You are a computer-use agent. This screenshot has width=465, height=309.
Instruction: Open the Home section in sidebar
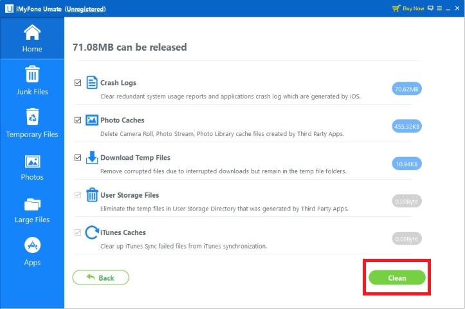(32, 38)
